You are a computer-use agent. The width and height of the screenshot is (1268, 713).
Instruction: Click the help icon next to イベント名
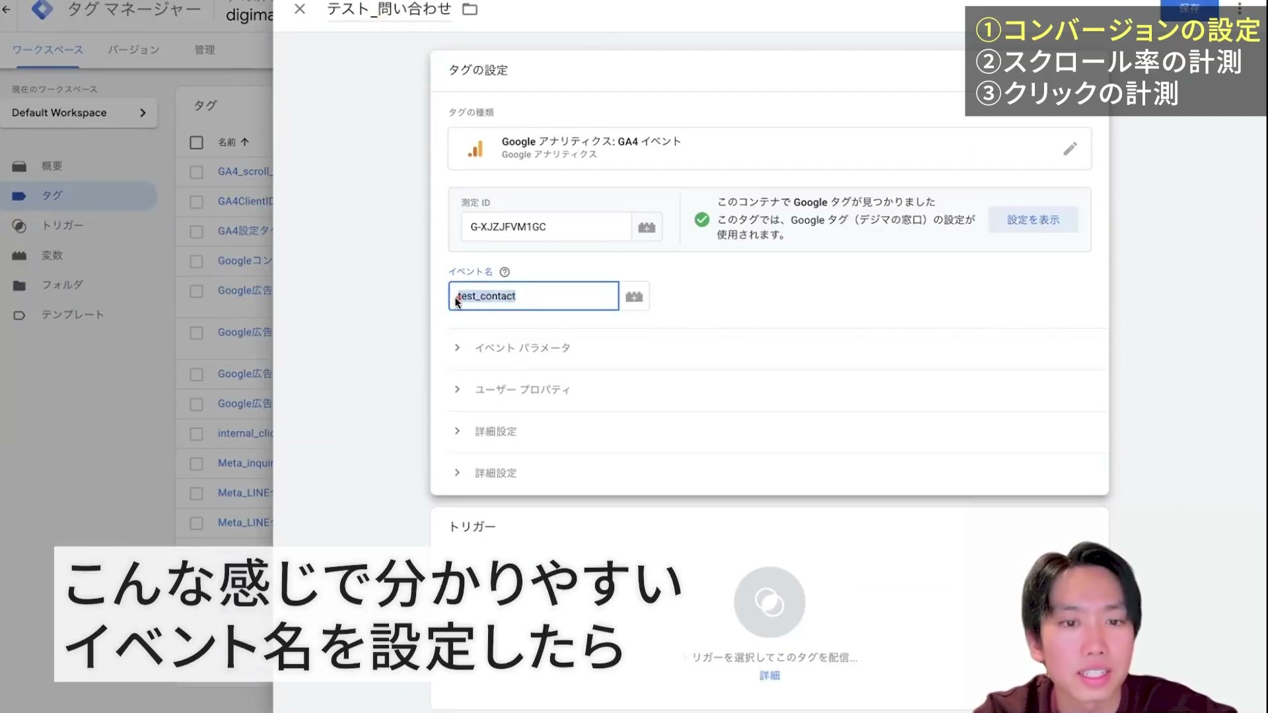pyautogui.click(x=505, y=272)
